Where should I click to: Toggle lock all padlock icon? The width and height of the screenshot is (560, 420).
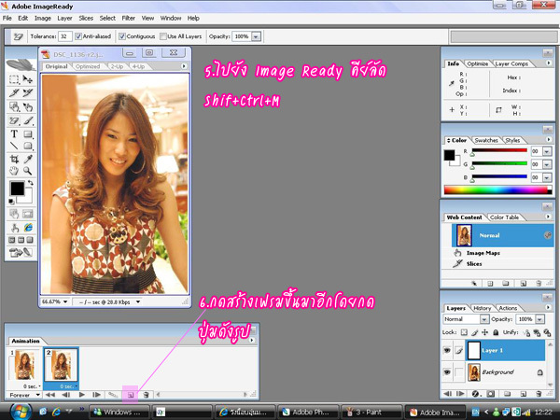click(x=496, y=332)
